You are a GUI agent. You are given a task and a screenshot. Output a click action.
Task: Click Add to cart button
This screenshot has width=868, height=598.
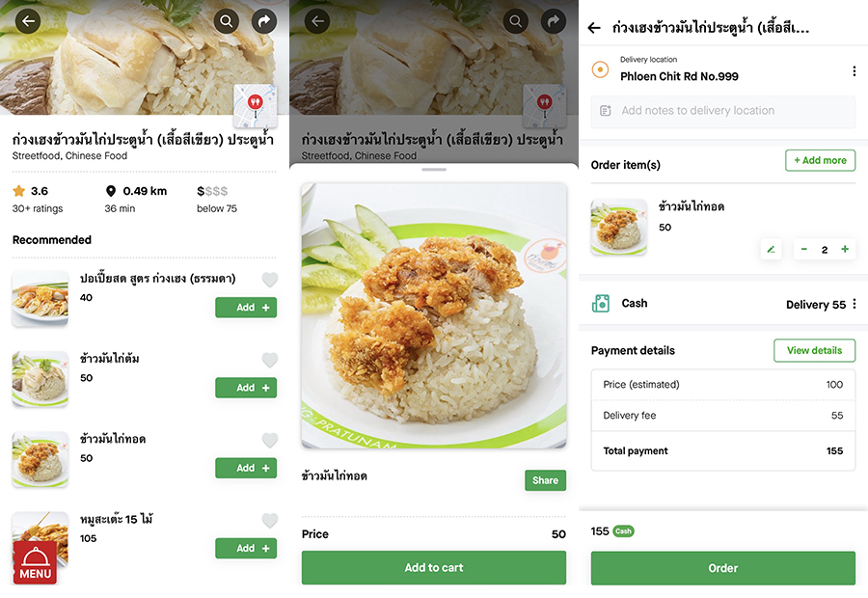[434, 567]
